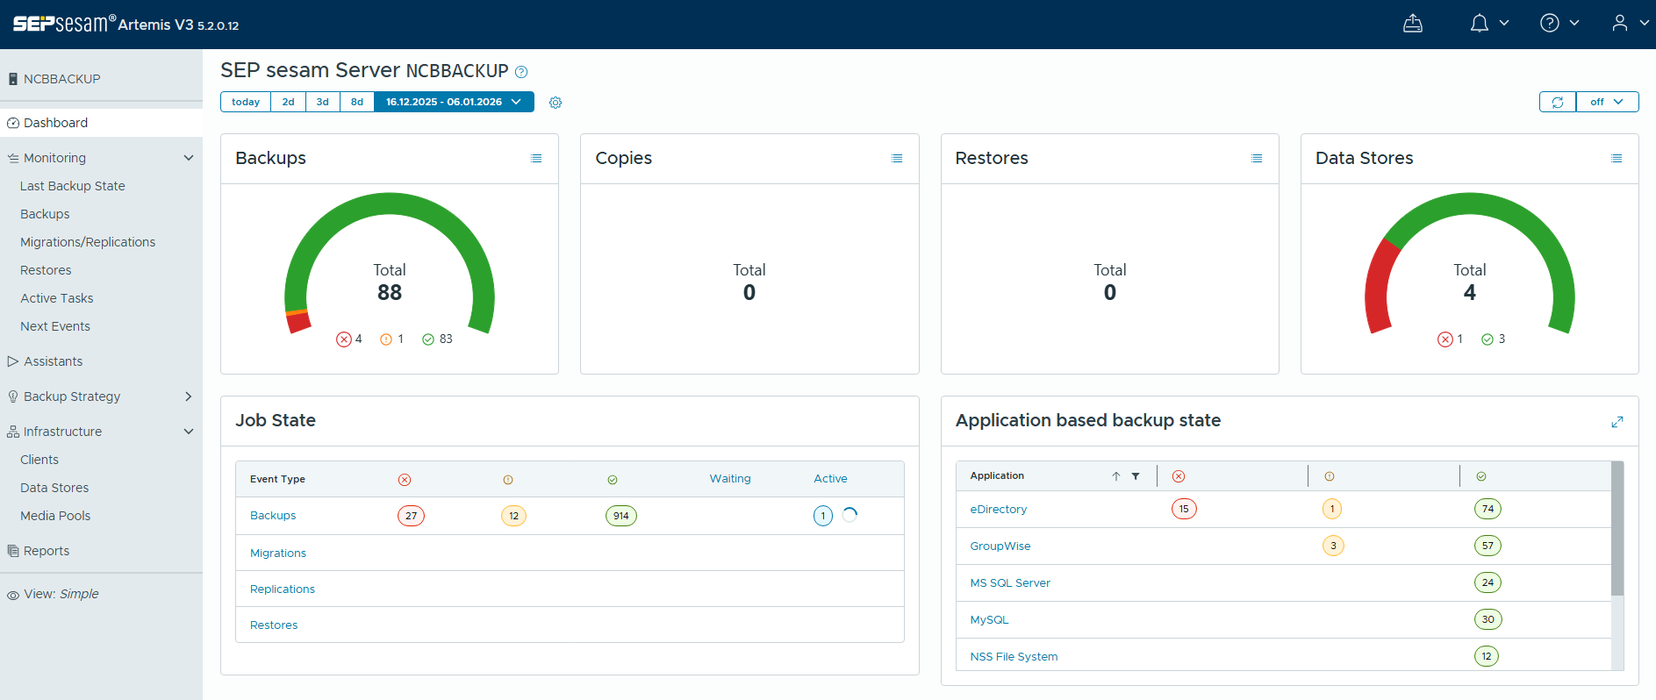
Task: Click the dashboard settings gear icon
Action: click(x=556, y=103)
